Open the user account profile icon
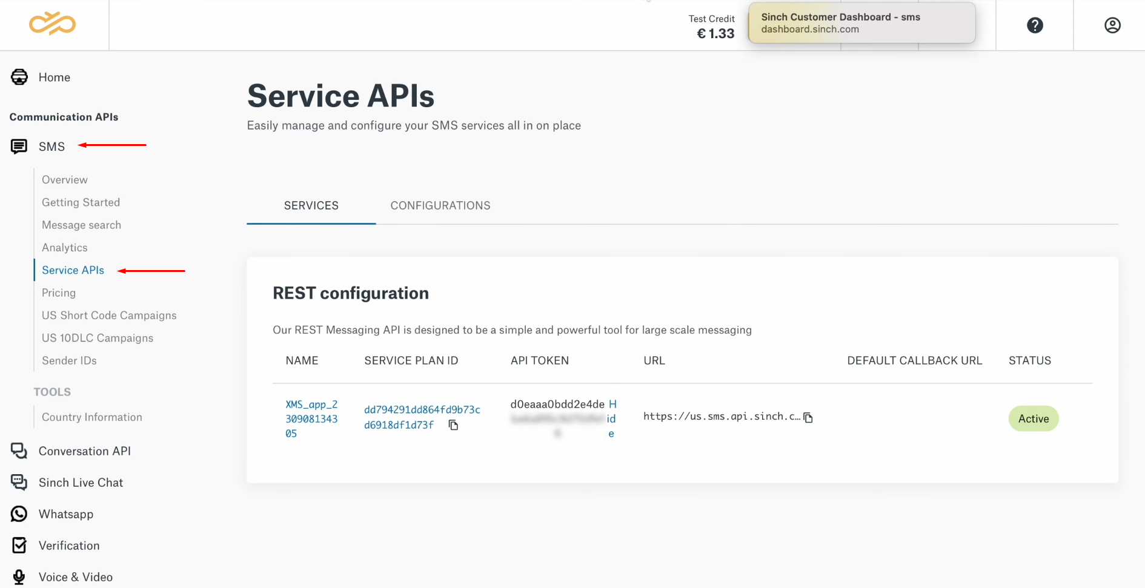The image size is (1145, 588). [1112, 25]
